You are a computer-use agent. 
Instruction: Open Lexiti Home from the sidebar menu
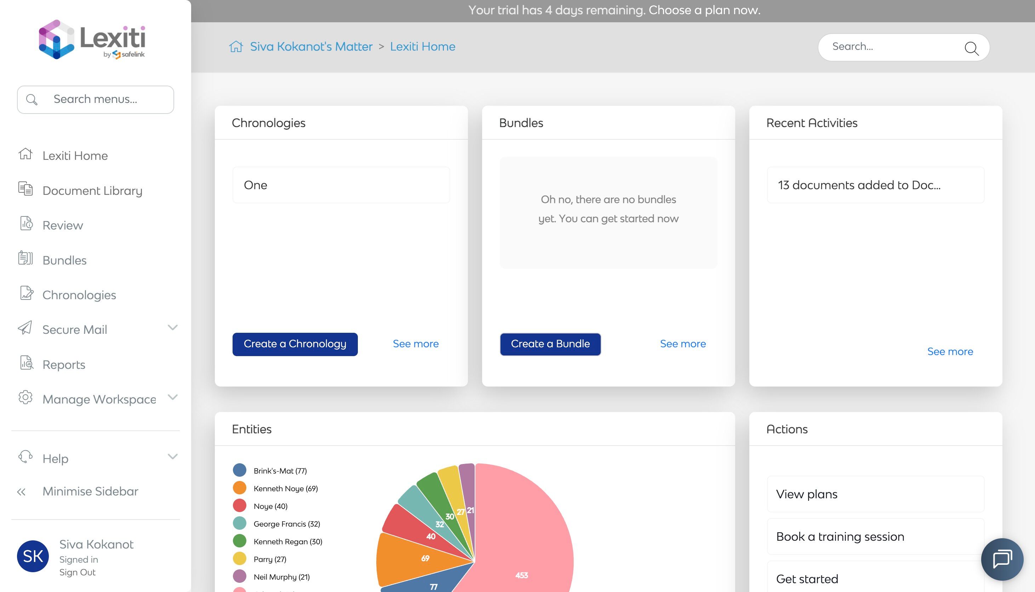(75, 156)
